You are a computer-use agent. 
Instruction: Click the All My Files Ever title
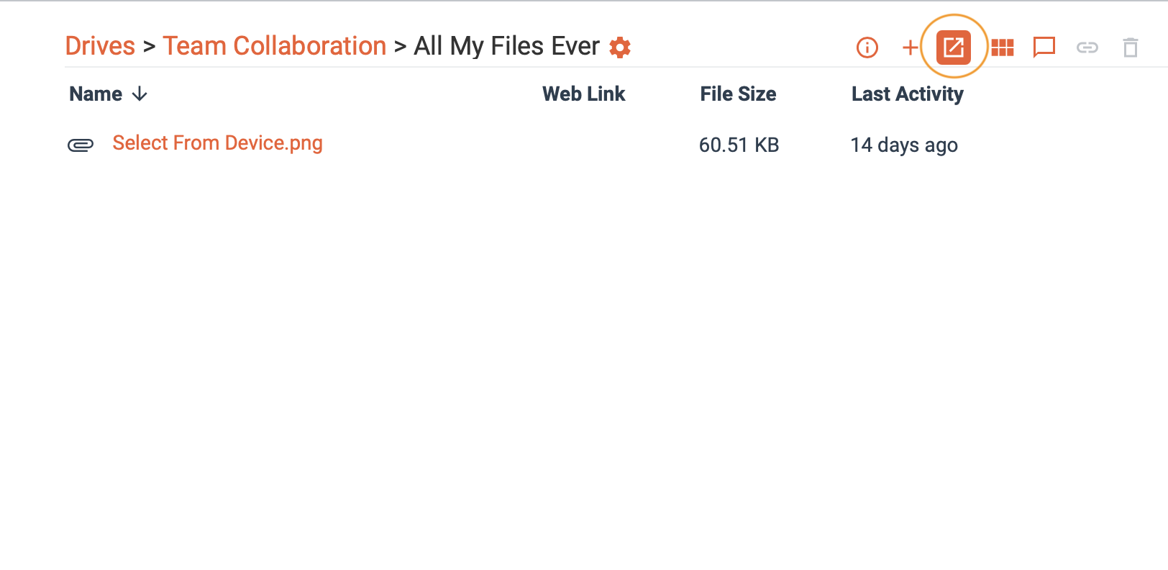[x=506, y=46]
